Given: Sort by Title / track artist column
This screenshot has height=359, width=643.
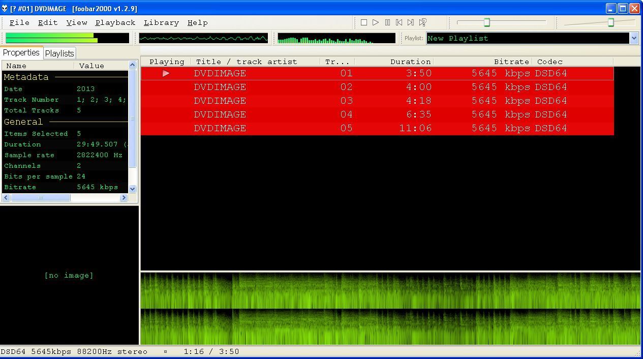Looking at the screenshot, I should (x=256, y=62).
